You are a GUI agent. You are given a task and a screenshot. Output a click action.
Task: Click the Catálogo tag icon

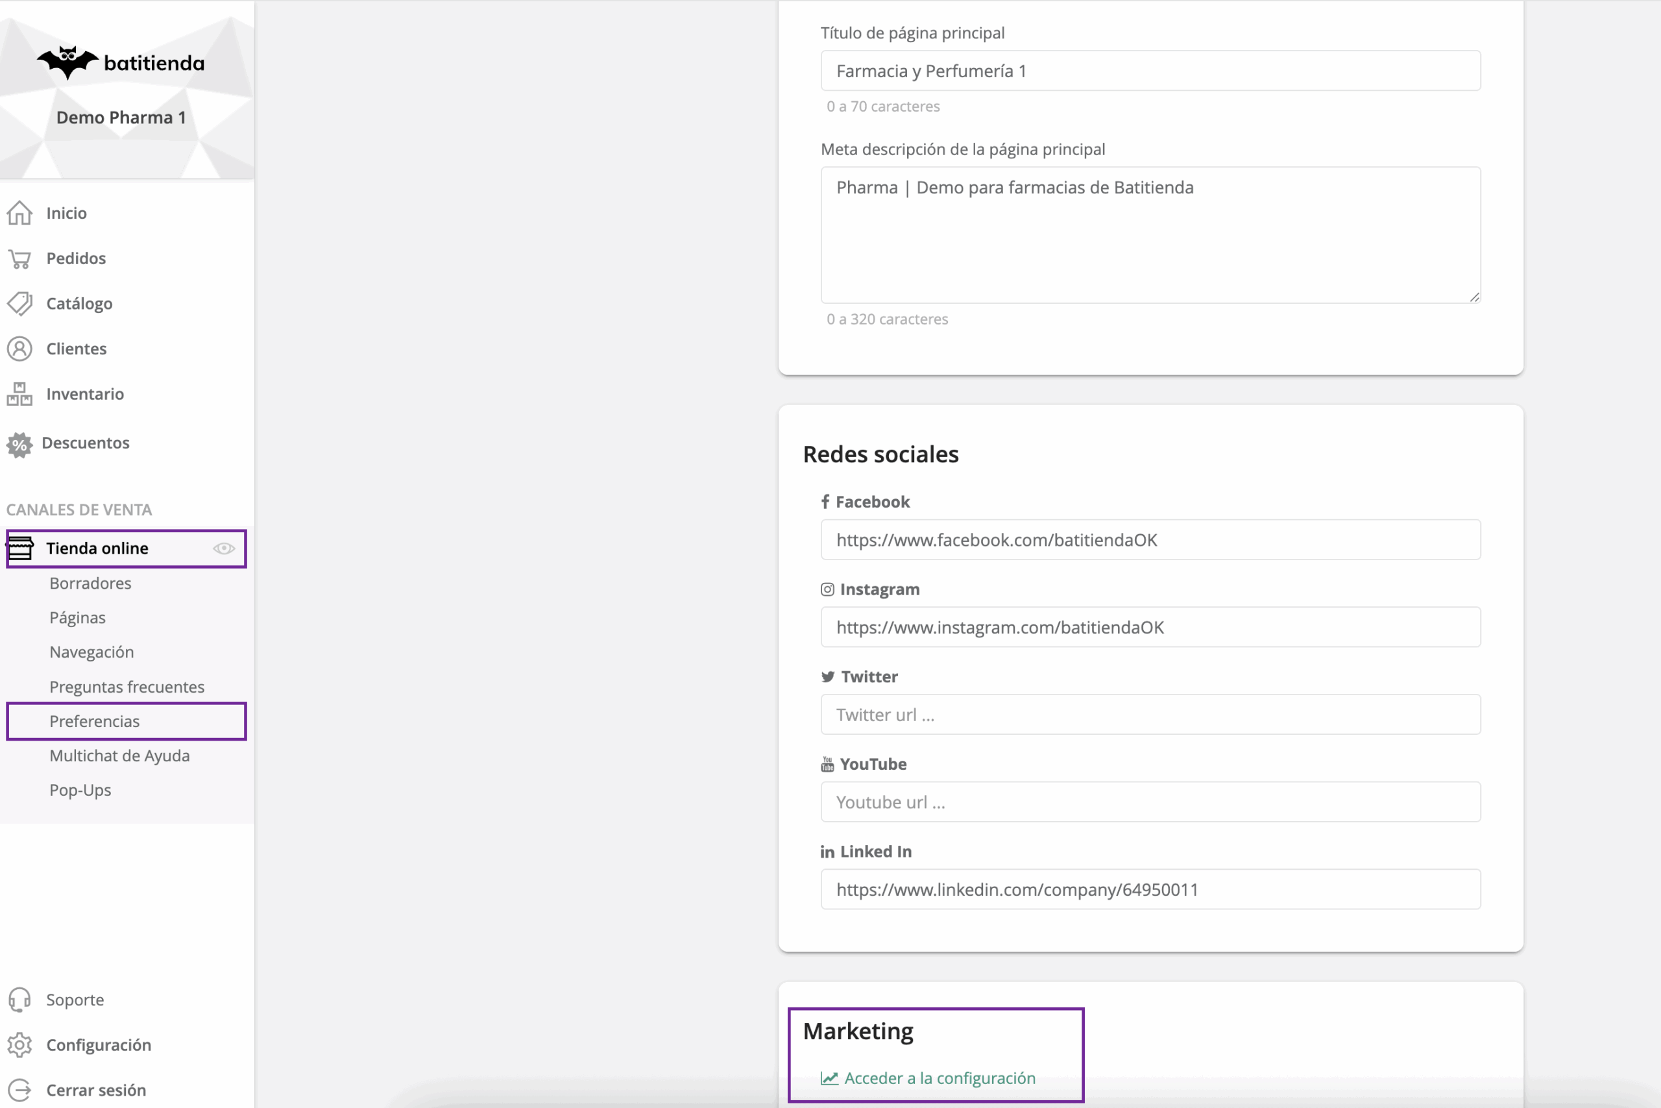tap(19, 304)
